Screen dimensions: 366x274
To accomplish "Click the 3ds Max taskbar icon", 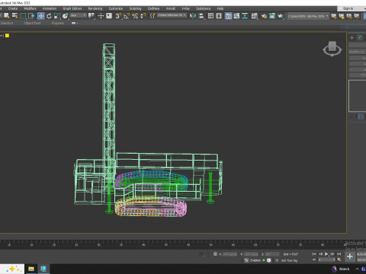I will point(43,269).
